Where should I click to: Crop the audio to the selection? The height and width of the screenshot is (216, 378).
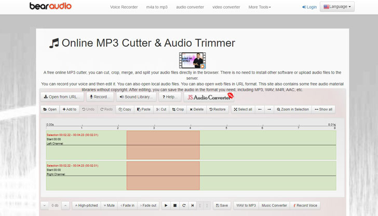178,109
